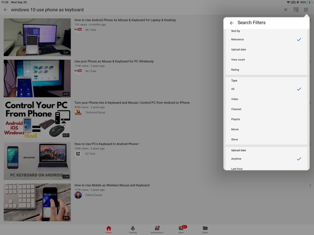This screenshot has height=235, width=314.
Task: Open more options for PC's Keyboard video
Action: [310, 144]
